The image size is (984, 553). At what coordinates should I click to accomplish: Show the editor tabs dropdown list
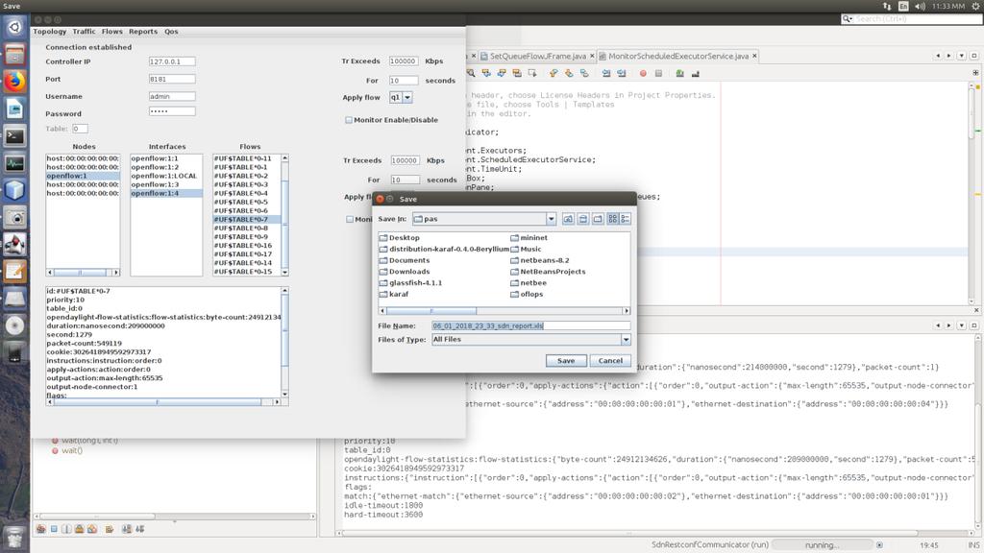[961, 56]
